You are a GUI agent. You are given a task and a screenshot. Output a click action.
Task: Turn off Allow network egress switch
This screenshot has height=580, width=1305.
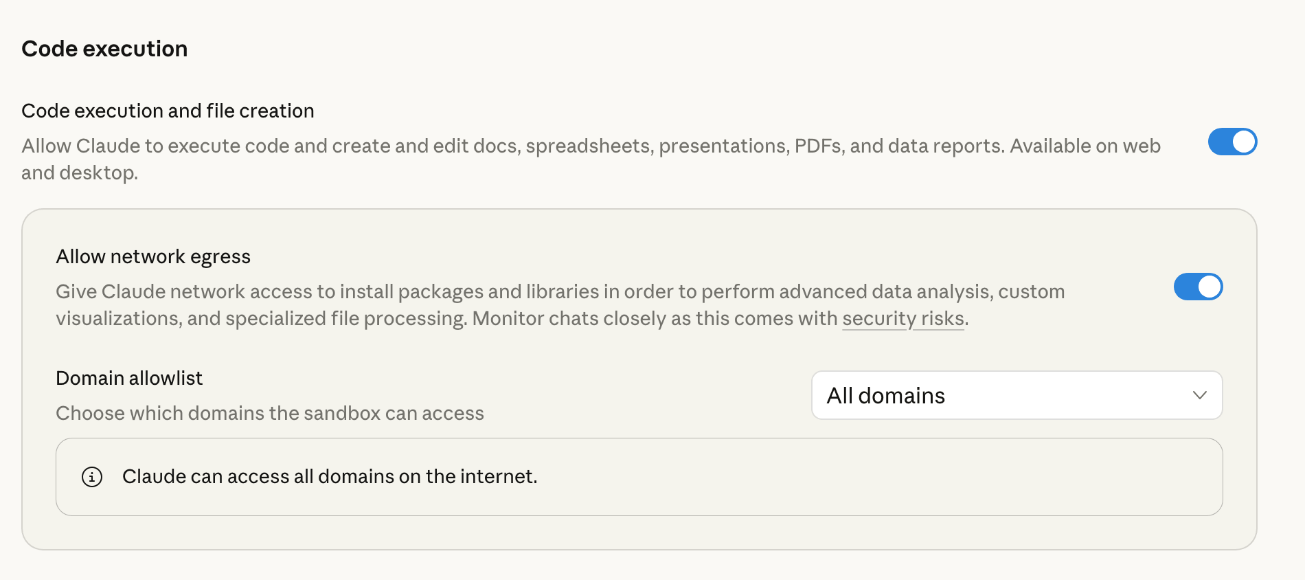[x=1198, y=287]
